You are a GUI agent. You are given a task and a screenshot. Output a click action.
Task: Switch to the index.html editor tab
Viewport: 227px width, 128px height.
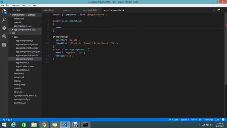[49, 10]
